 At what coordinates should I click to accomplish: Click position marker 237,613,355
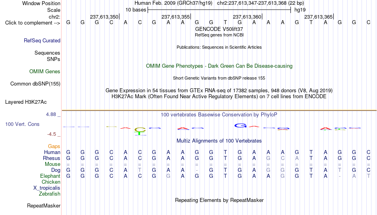175,17
